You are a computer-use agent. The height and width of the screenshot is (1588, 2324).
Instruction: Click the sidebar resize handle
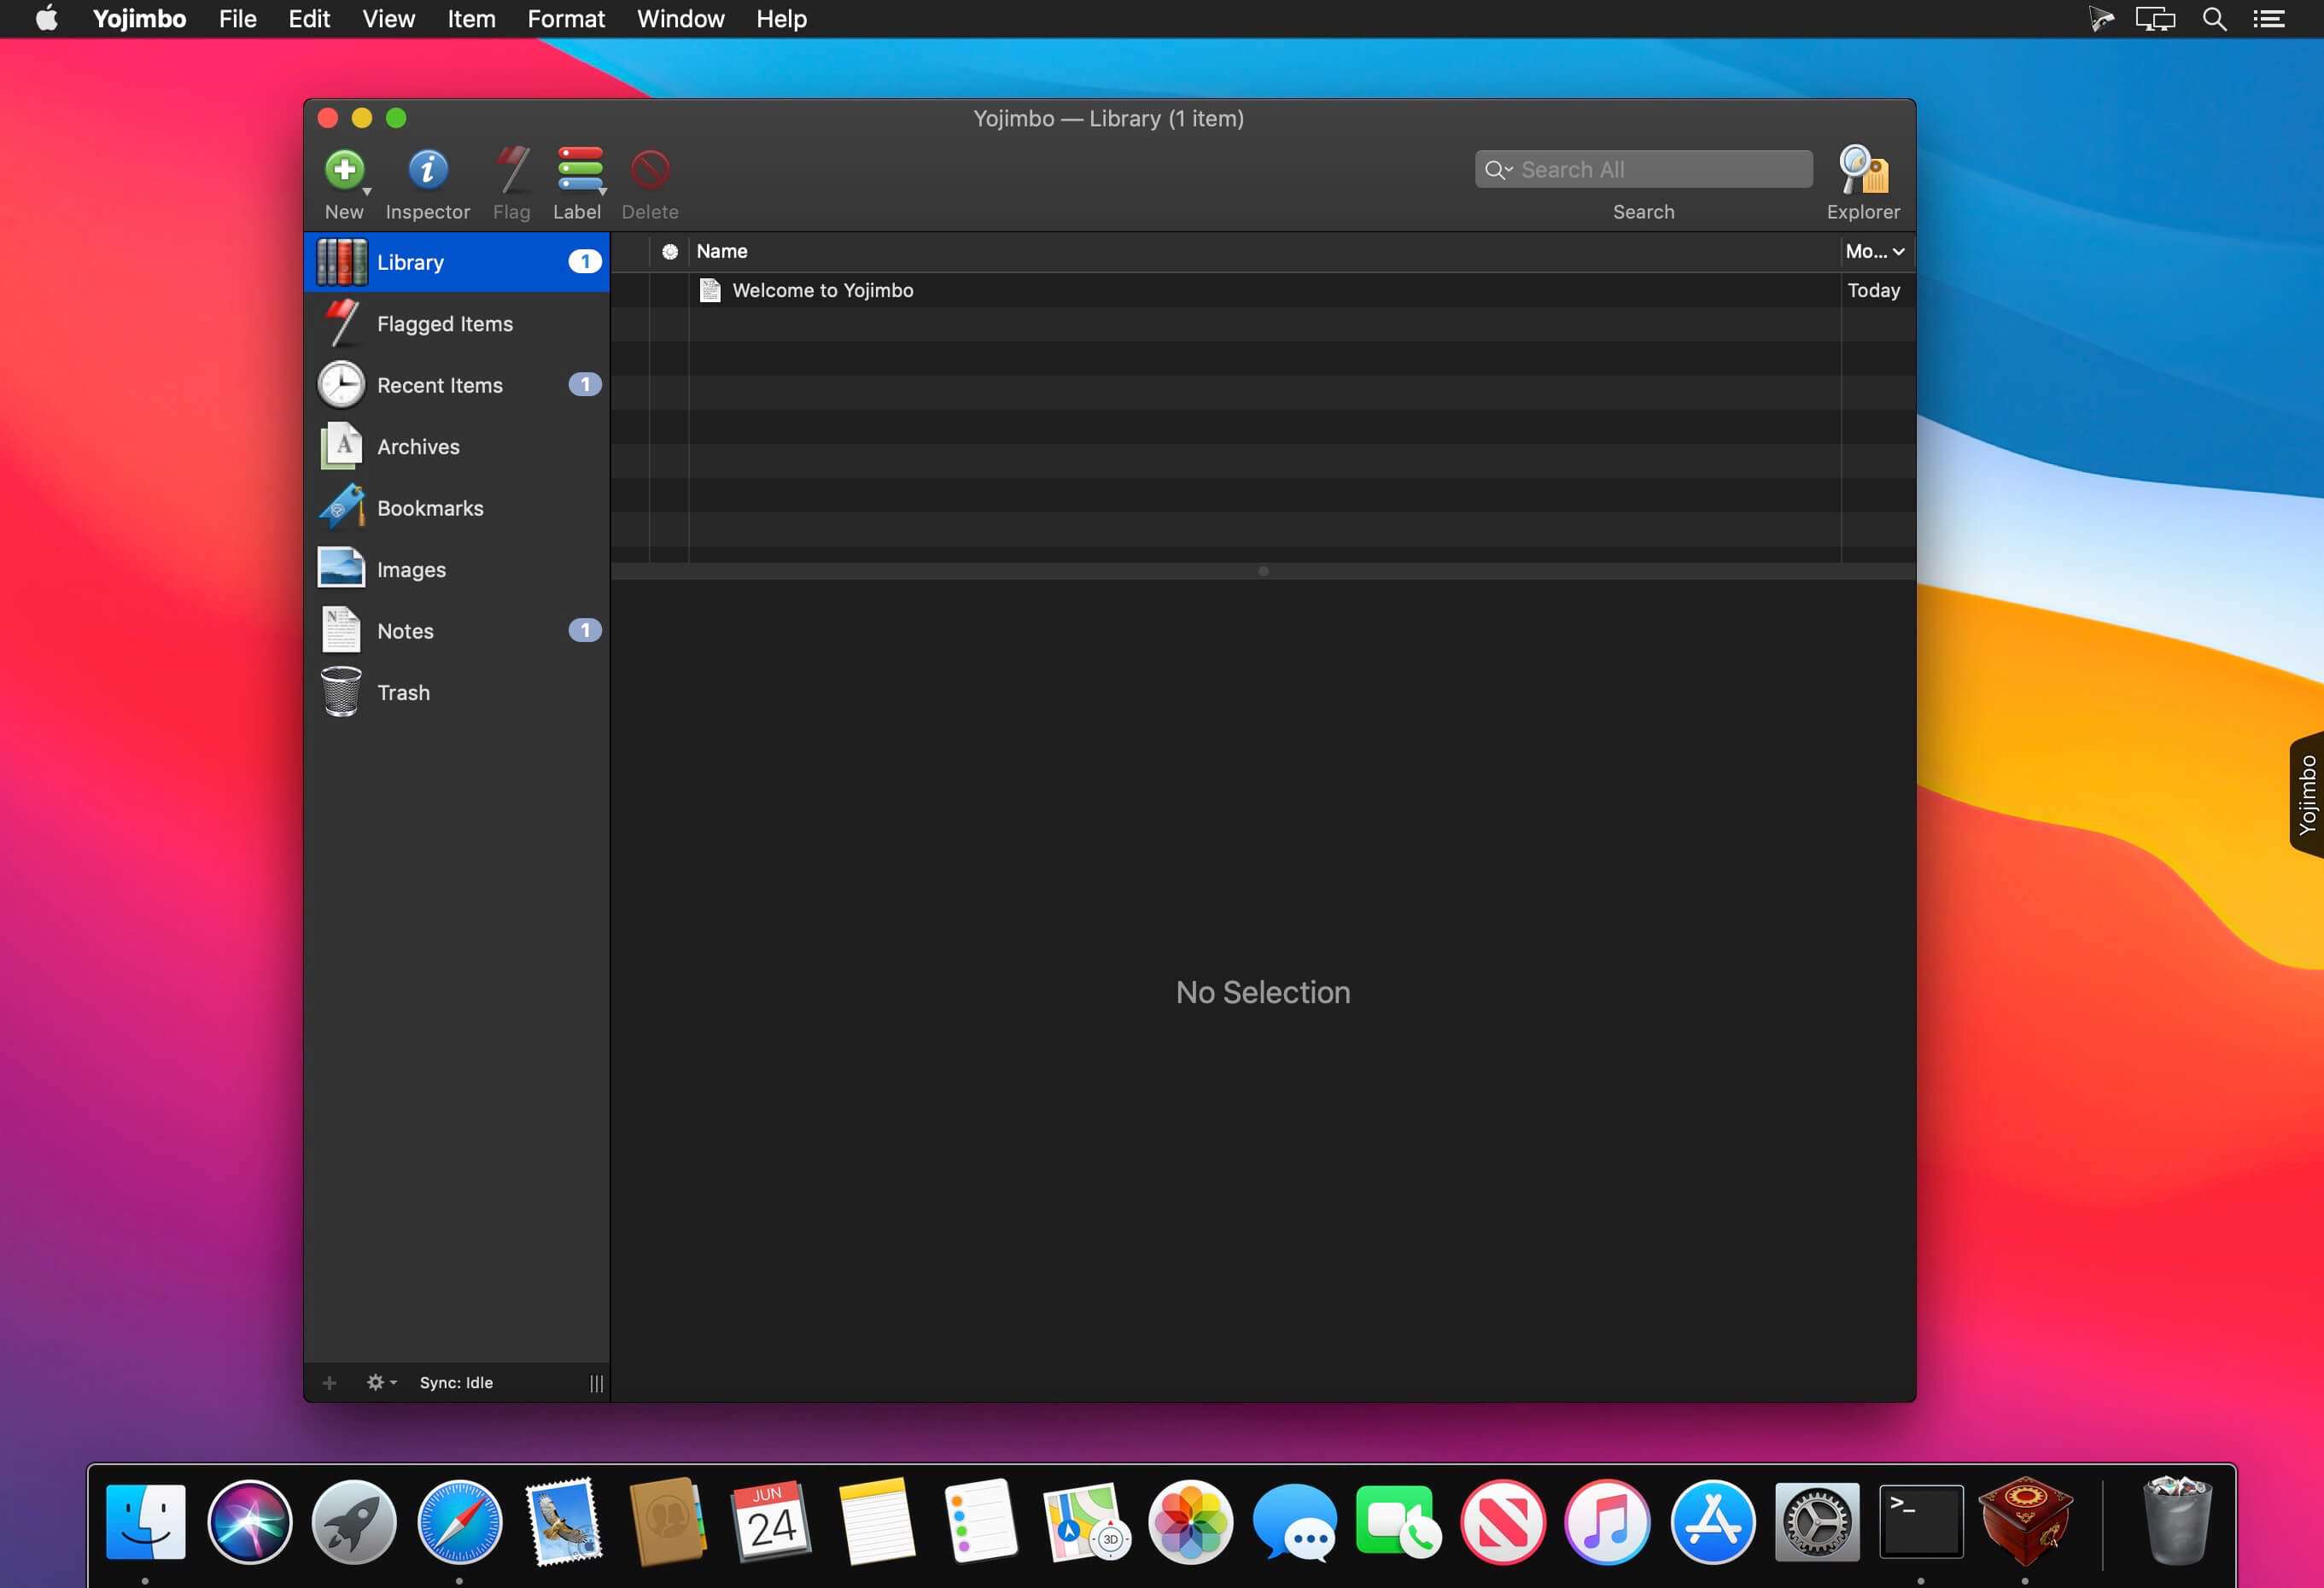pyautogui.click(x=596, y=1384)
